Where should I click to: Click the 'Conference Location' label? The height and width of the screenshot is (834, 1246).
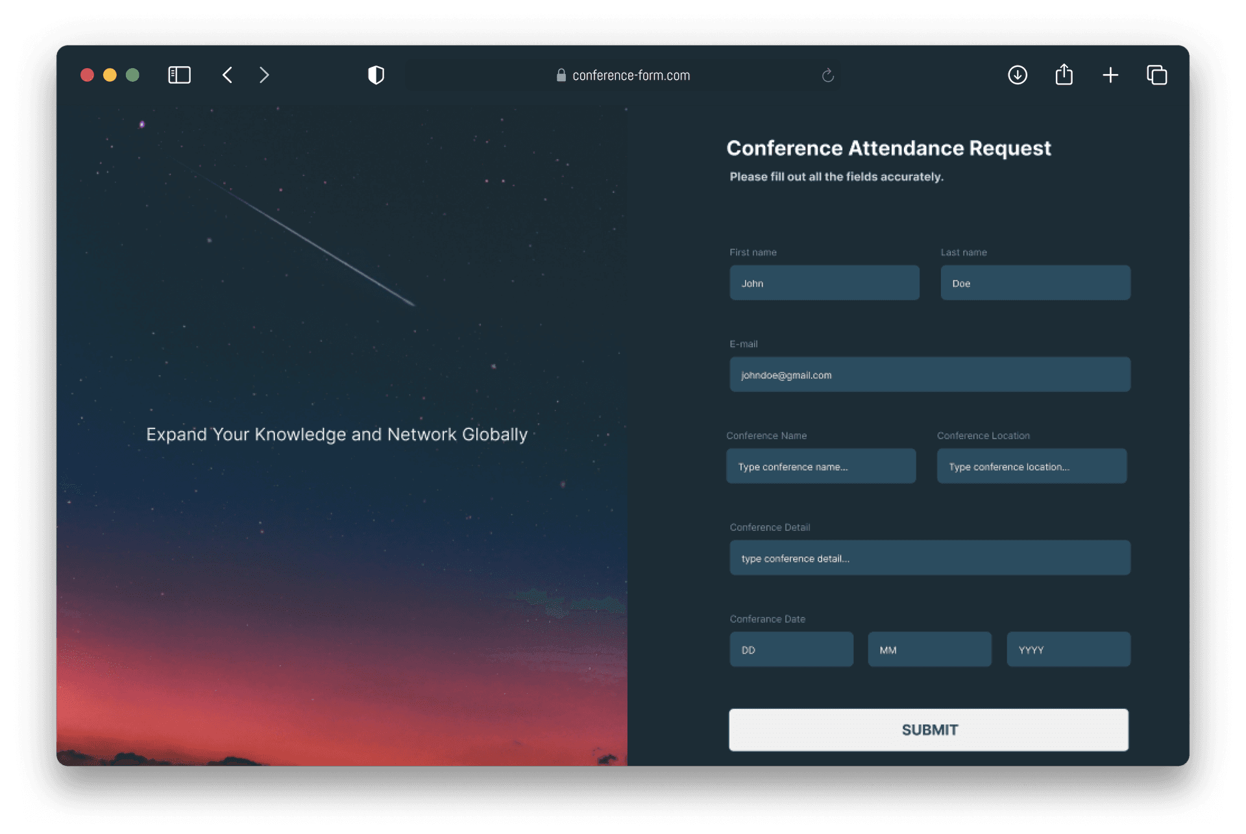(x=983, y=435)
